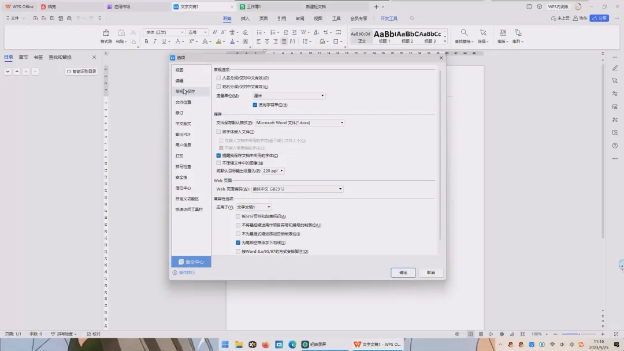Image resolution: width=624 pixels, height=351 pixels.
Task: Click the line spacing icon
Action: point(305,42)
